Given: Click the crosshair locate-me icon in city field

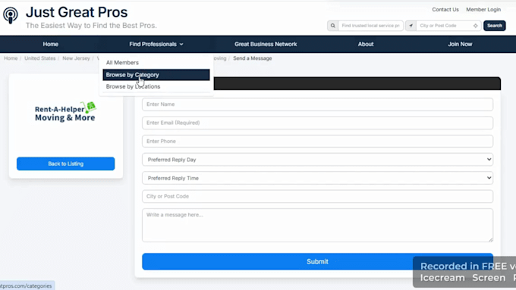Looking at the screenshot, I should pyautogui.click(x=476, y=26).
